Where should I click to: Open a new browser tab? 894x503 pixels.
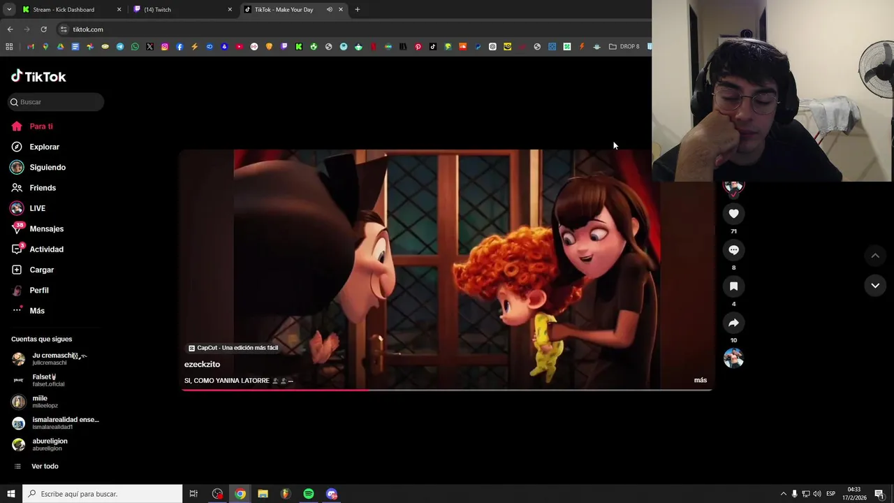tap(358, 10)
